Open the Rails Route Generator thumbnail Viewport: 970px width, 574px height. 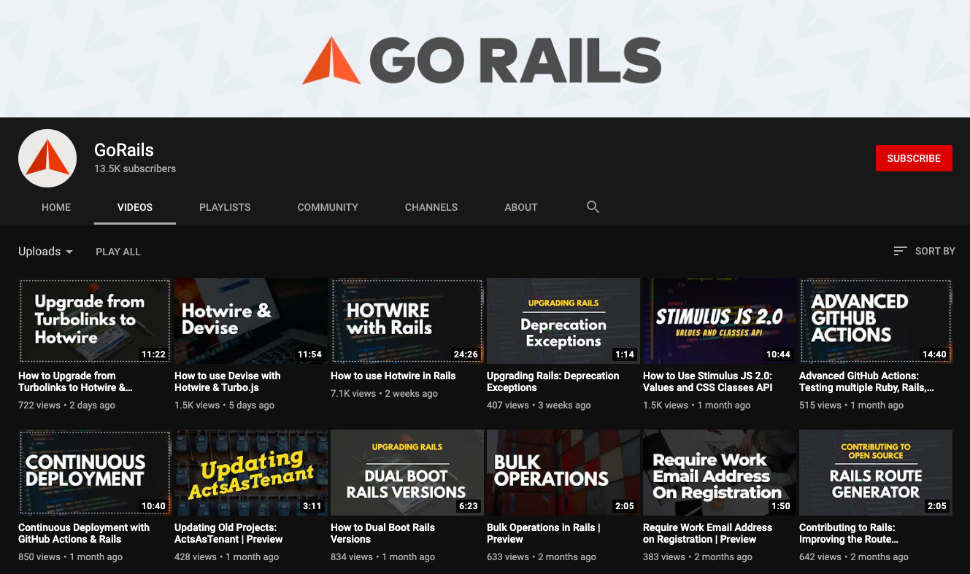876,473
